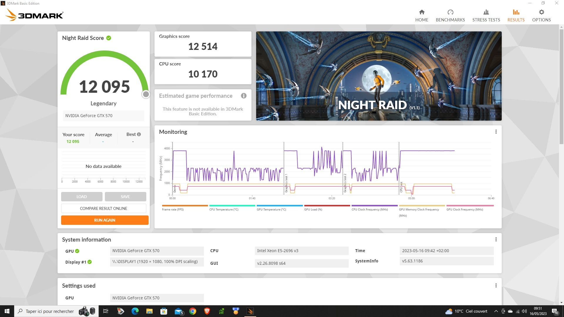Click green validation check beside Night Raid Score
This screenshot has height=317, width=564.
pos(109,38)
